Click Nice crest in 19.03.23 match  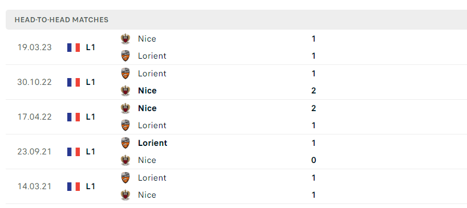(125, 39)
